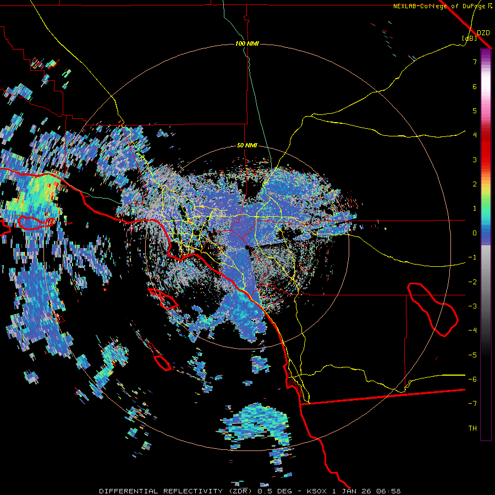Viewport: 495px width, 495px height.
Task: Click the -5 value on the scale
Action: 472,355
